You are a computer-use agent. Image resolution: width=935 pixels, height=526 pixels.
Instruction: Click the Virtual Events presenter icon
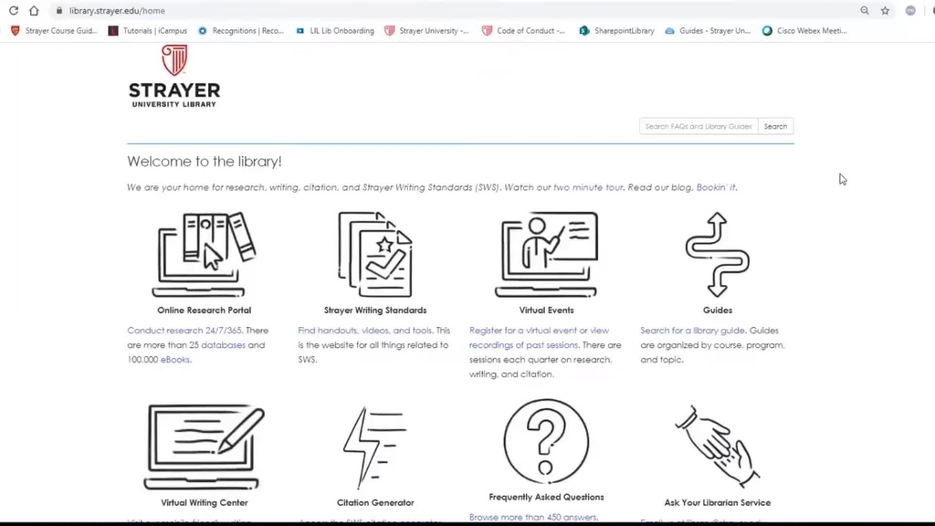pyautogui.click(x=546, y=255)
